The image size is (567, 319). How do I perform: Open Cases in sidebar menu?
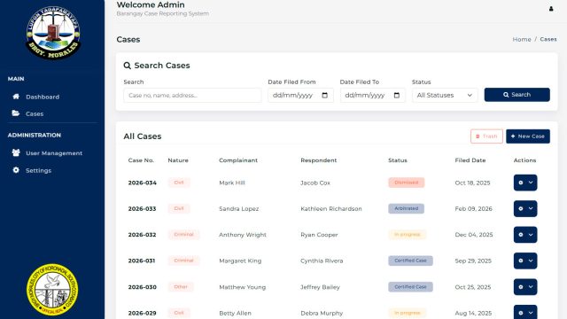35,113
